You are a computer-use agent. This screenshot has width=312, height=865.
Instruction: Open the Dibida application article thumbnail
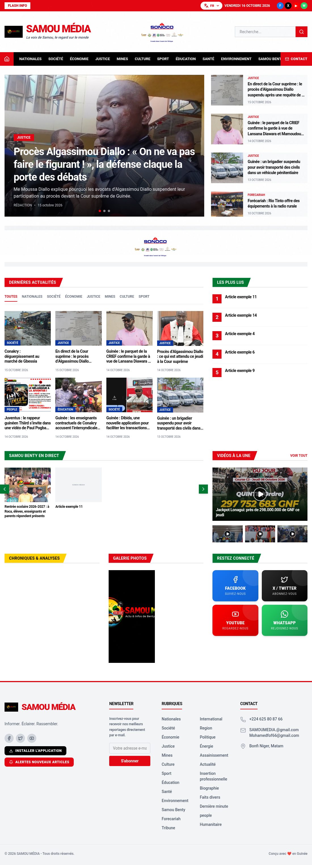(x=129, y=395)
